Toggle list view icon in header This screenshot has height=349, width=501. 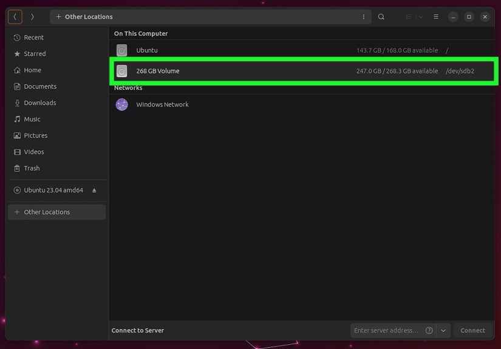[409, 16]
